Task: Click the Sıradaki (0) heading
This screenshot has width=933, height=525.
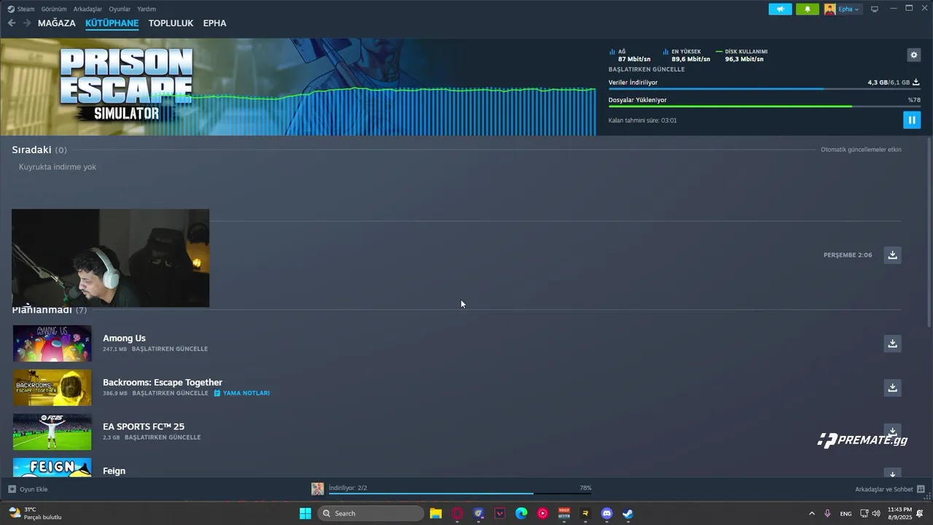Action: (x=39, y=149)
